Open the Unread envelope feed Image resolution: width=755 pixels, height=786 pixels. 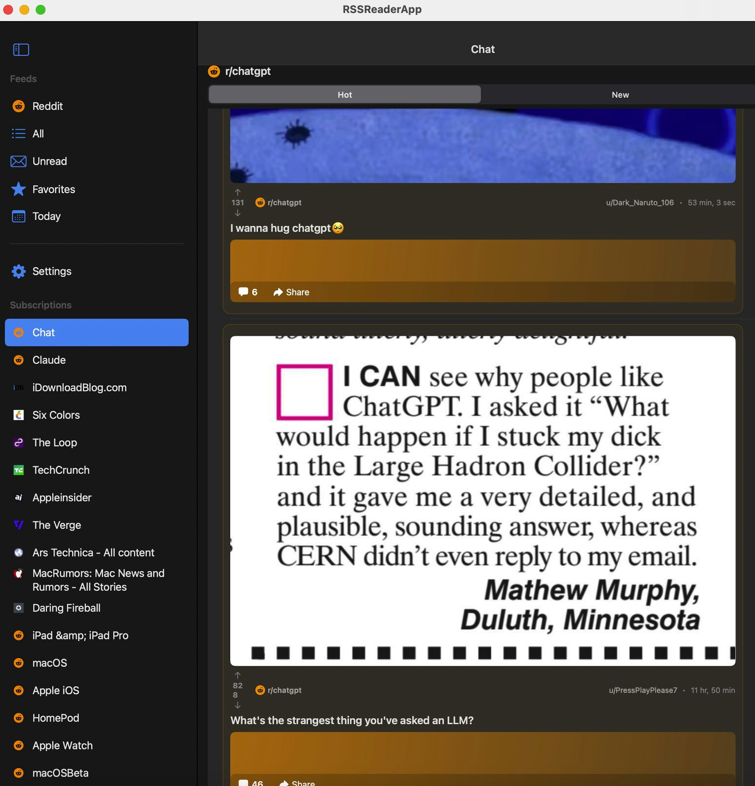point(97,161)
